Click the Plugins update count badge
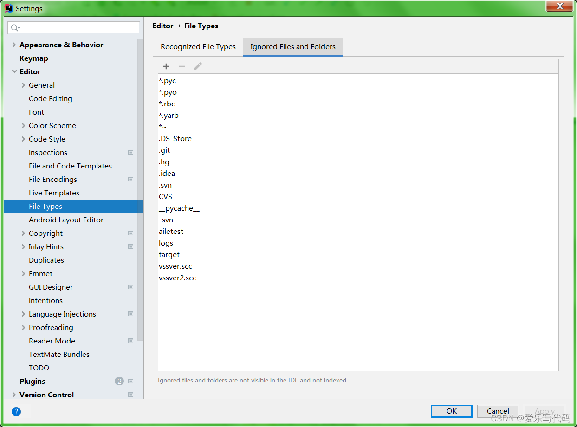 point(119,381)
